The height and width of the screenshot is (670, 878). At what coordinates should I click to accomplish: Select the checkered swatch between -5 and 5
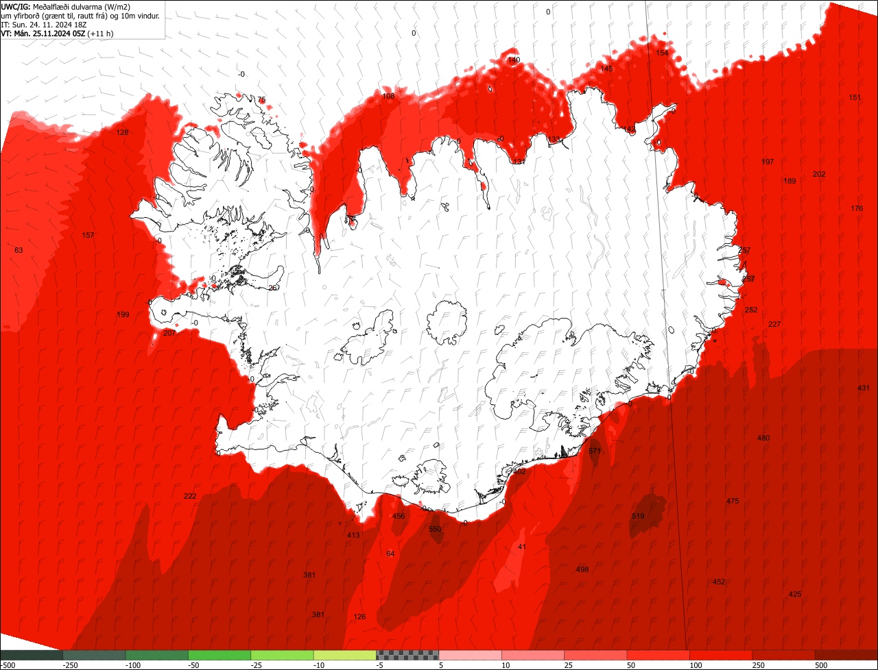tap(407, 655)
